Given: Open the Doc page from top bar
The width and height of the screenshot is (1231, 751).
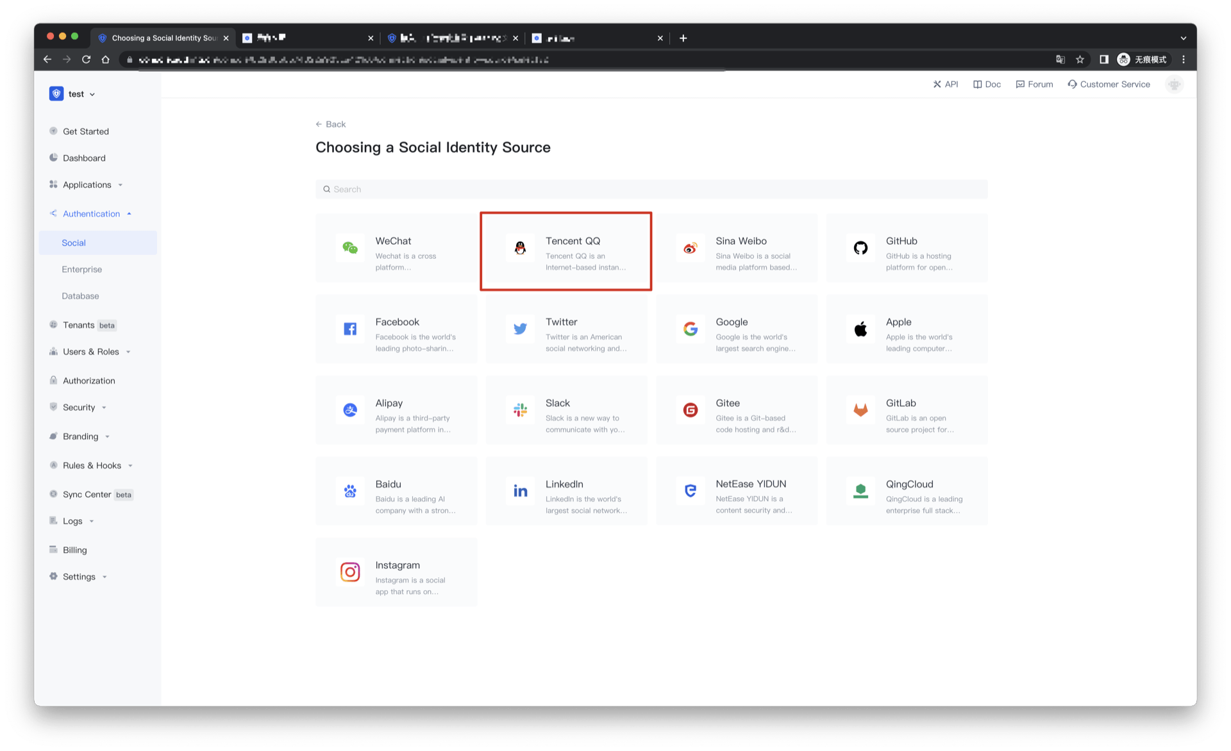Looking at the screenshot, I should tap(987, 84).
